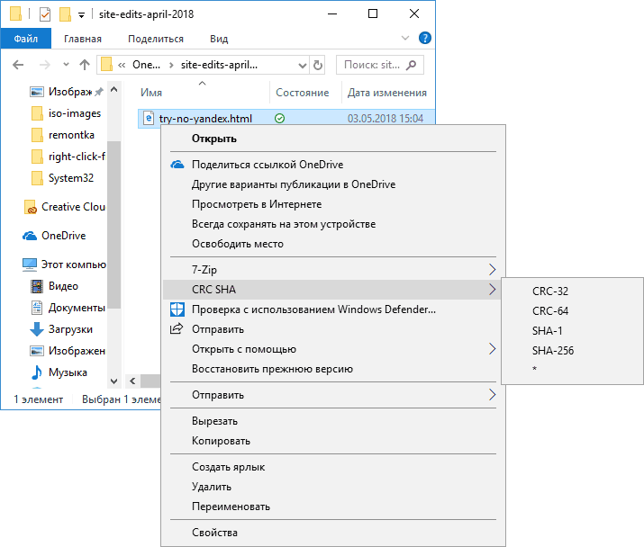Go back with the left arrow button
Image resolution: width=644 pixels, height=547 pixels.
click(18, 65)
